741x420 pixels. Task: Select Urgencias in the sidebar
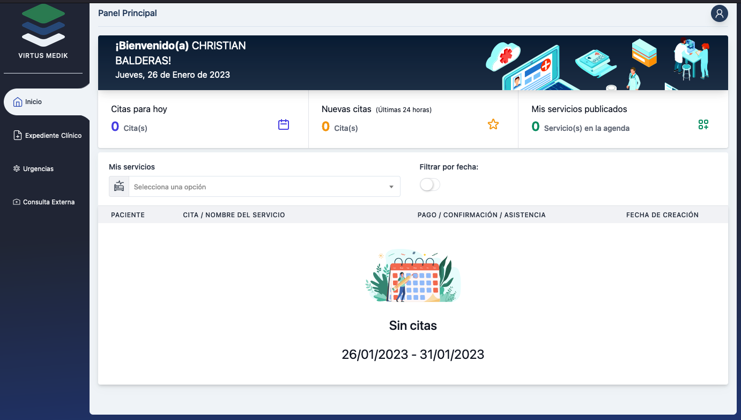point(38,169)
